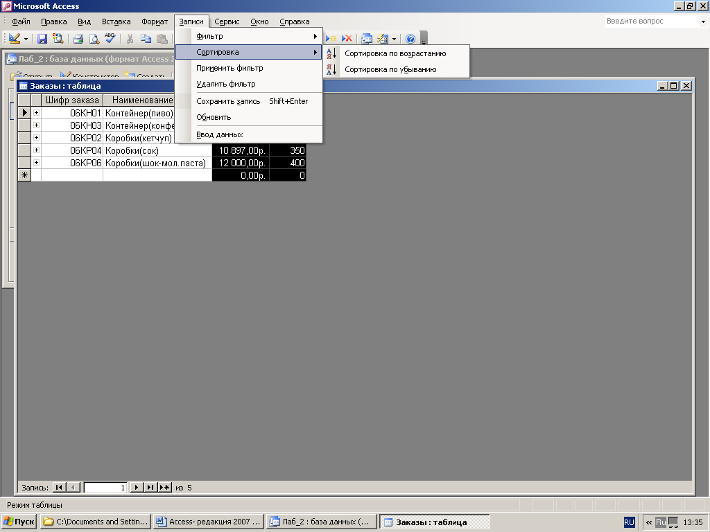Click the new record navigation button
This screenshot has height=532, width=710.
point(165,487)
